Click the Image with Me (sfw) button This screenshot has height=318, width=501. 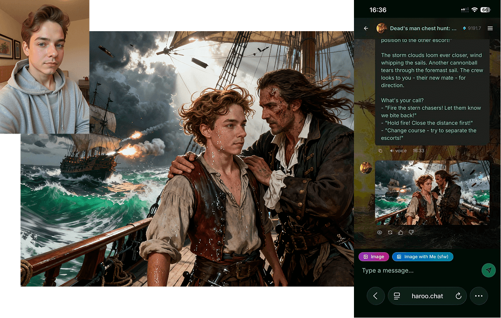tap(422, 257)
